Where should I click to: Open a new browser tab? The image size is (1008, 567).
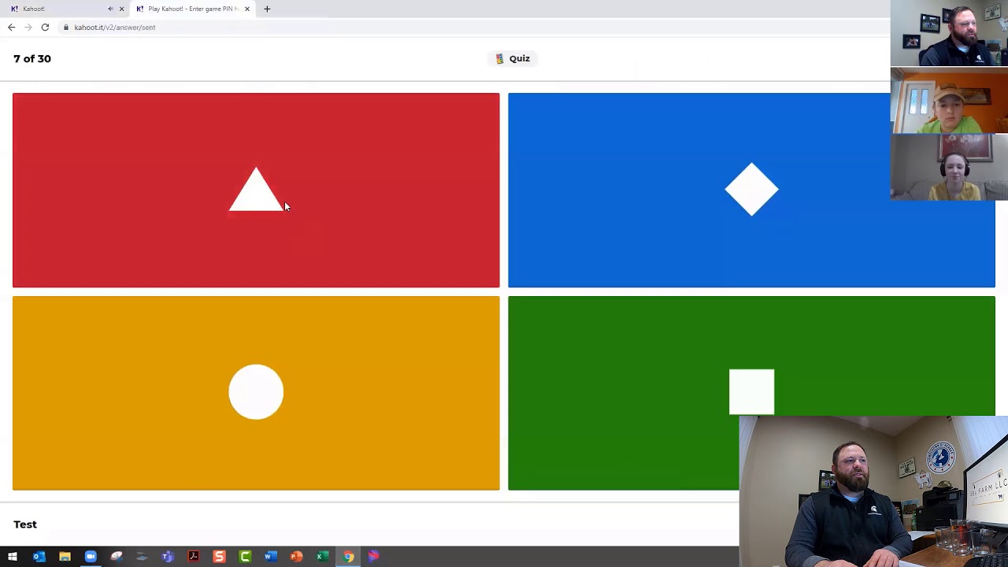(x=267, y=9)
